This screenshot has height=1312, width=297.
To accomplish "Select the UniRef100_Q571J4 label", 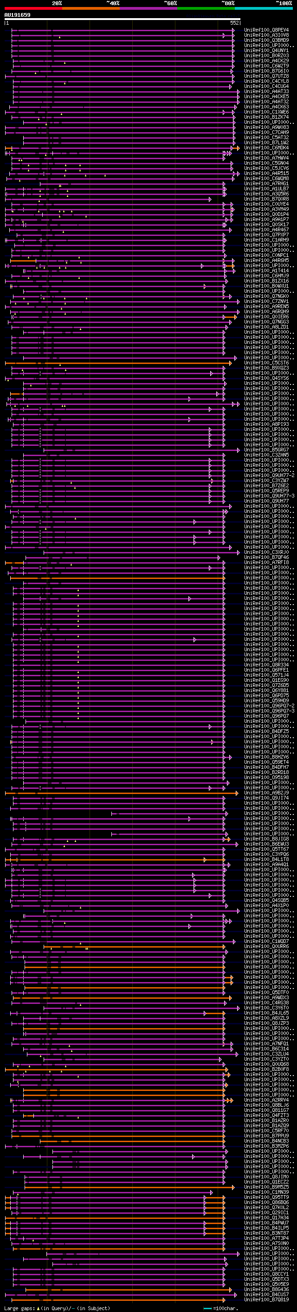I will click(x=266, y=675).
